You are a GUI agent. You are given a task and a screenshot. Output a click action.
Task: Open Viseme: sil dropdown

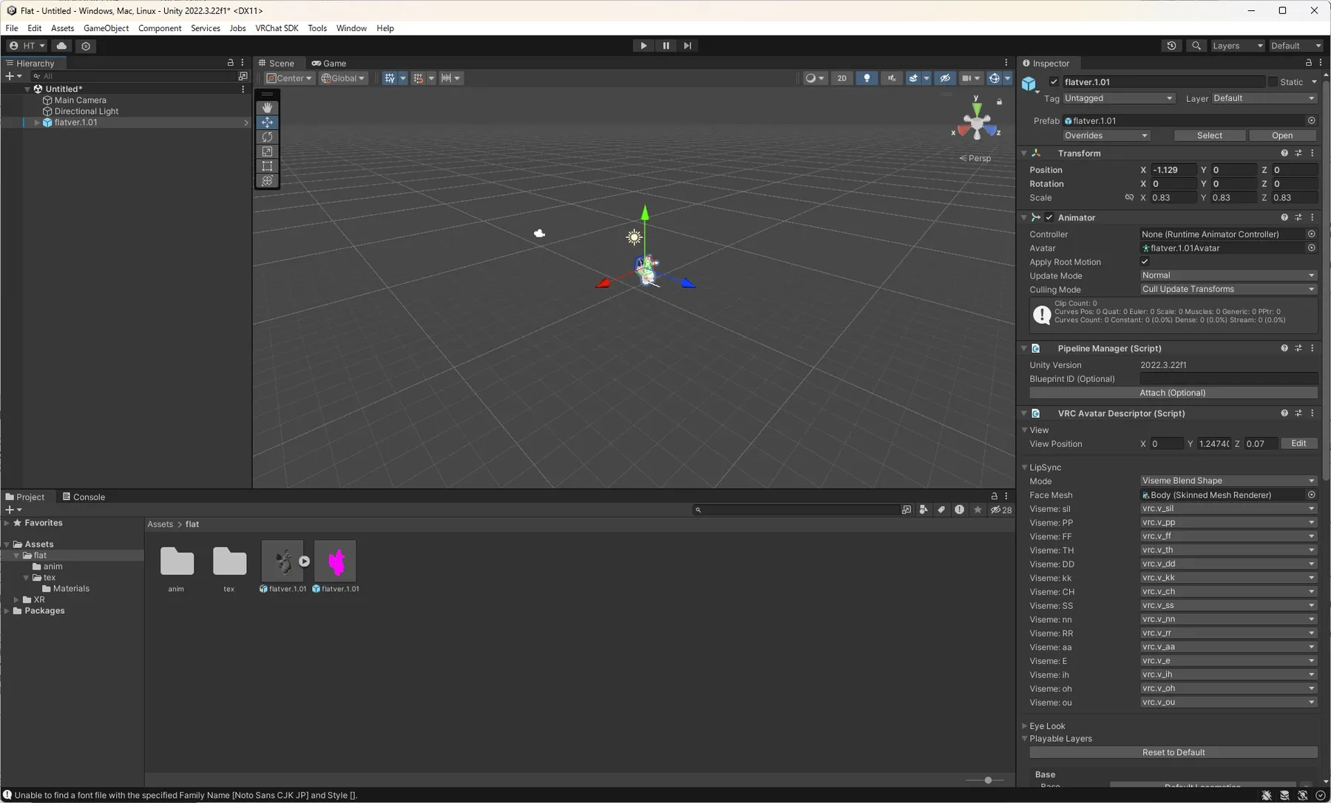1228,509
